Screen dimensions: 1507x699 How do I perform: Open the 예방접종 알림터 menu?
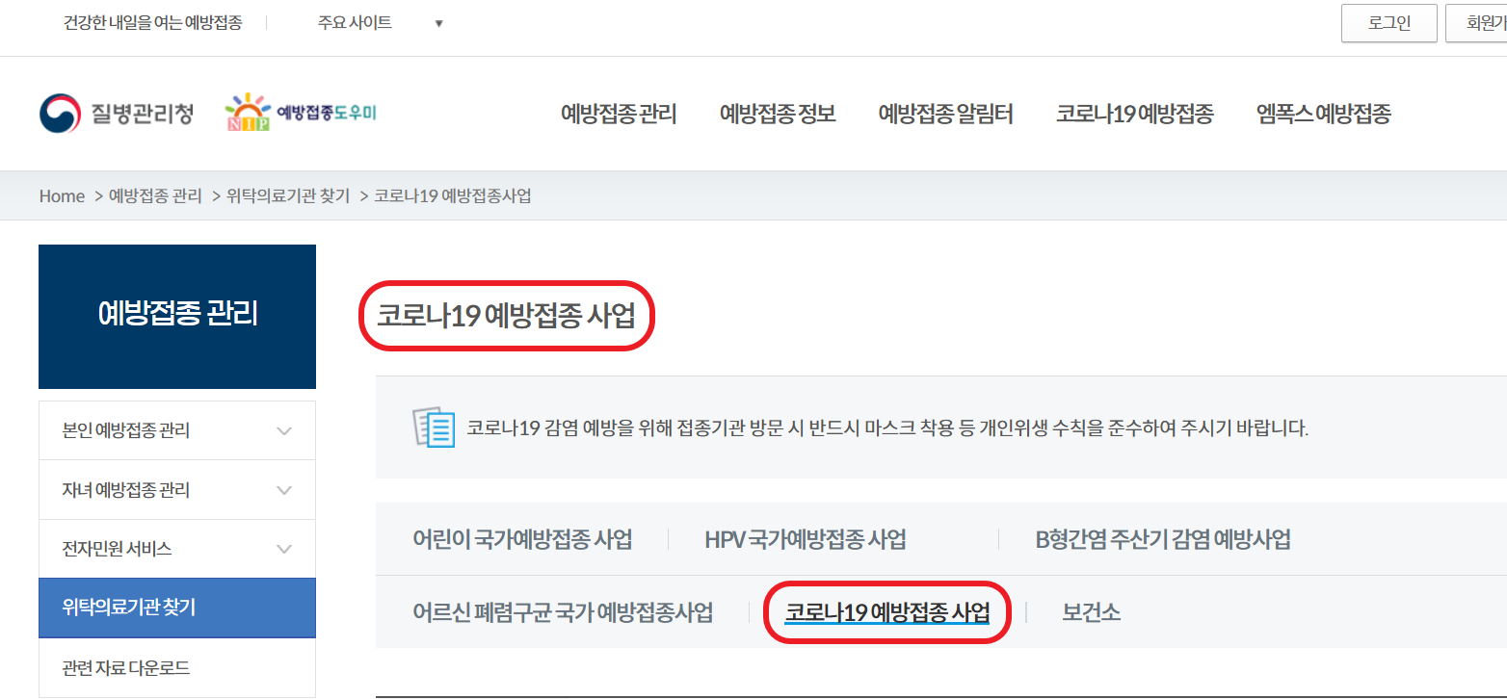945,114
